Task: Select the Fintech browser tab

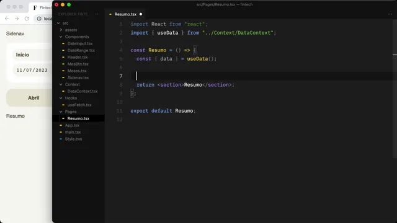Action: click(42, 7)
